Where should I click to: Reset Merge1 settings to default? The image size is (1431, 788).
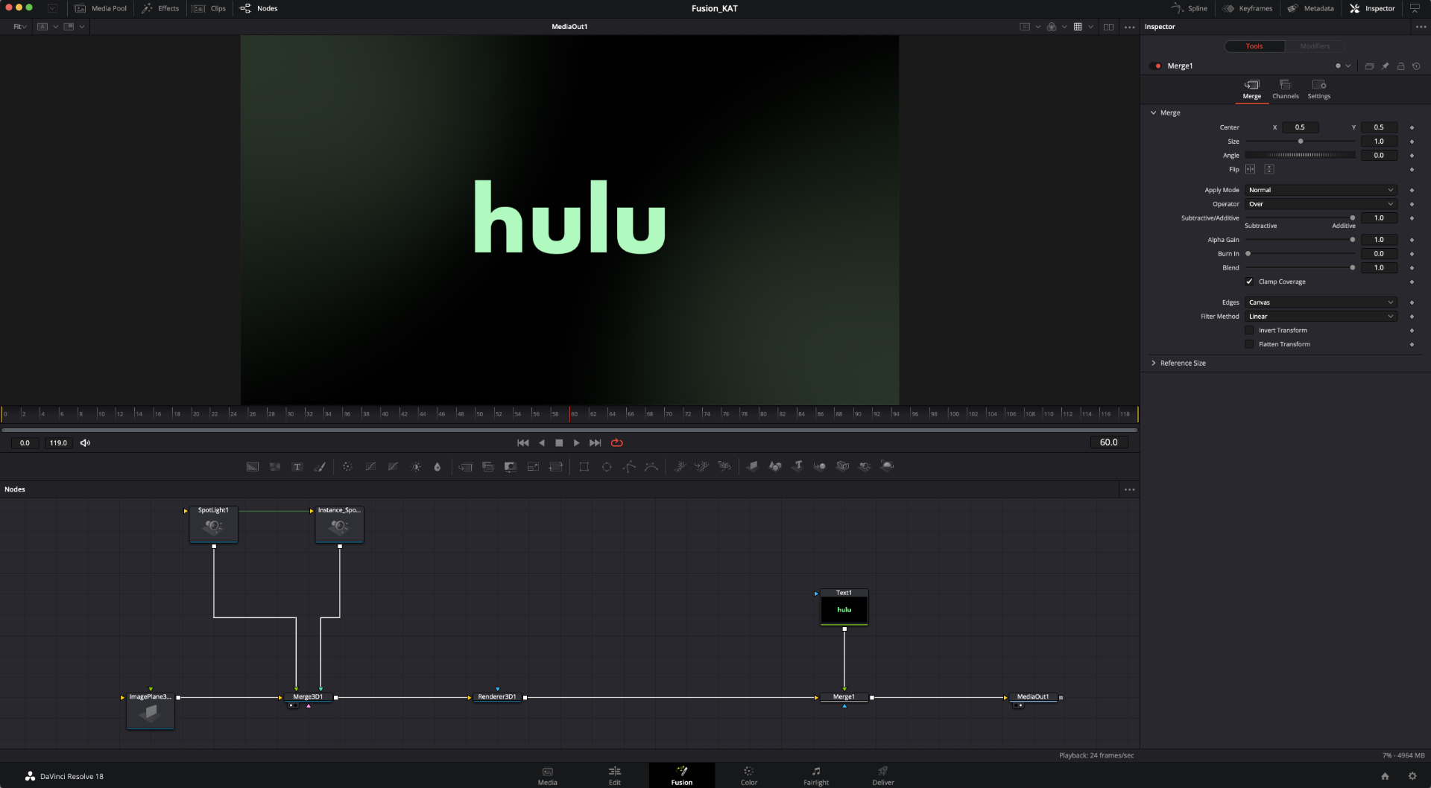pyautogui.click(x=1416, y=66)
